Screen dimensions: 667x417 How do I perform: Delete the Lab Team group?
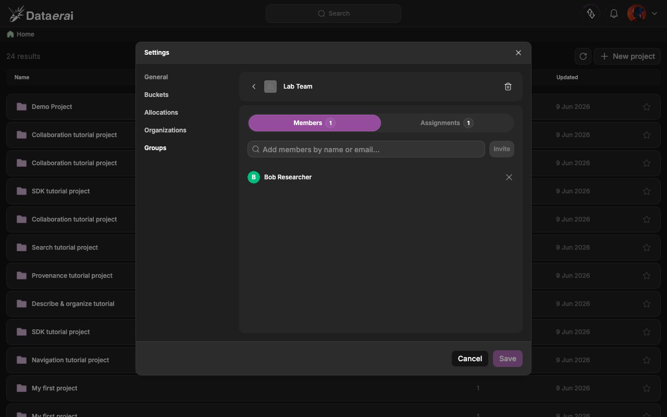point(508,87)
